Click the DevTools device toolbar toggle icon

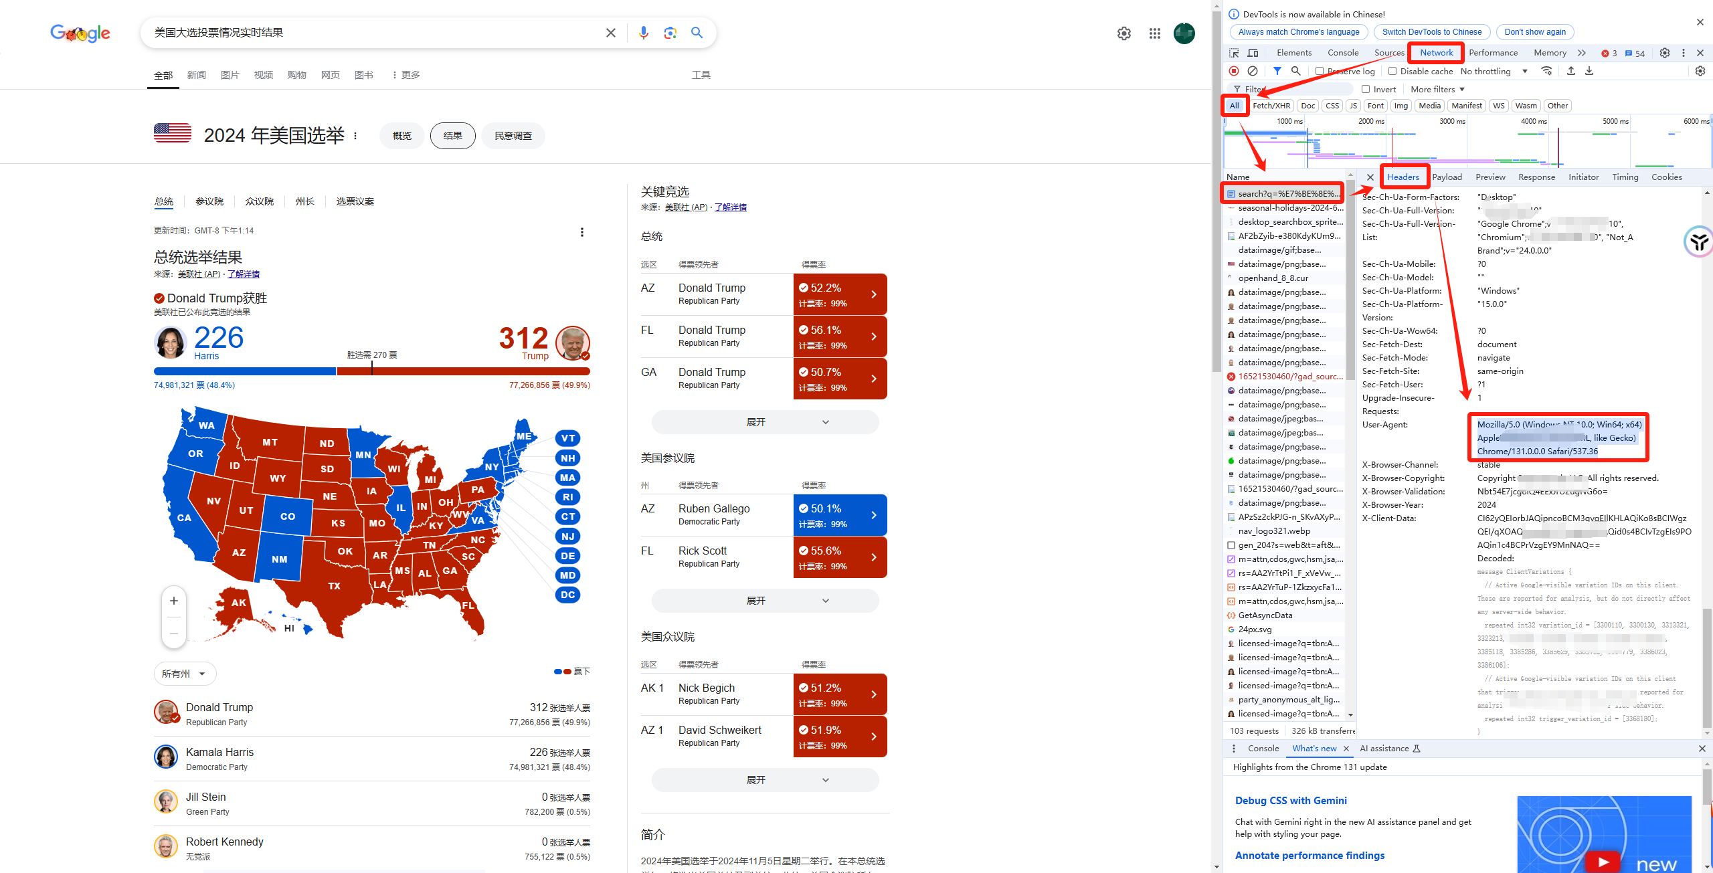[x=1253, y=53]
